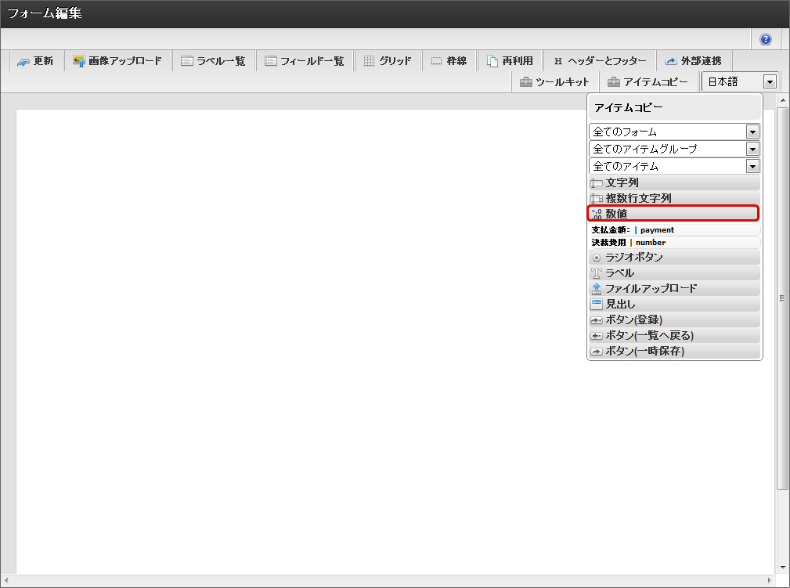Click the 文字列 text field icon
The width and height of the screenshot is (790, 588).
597,183
